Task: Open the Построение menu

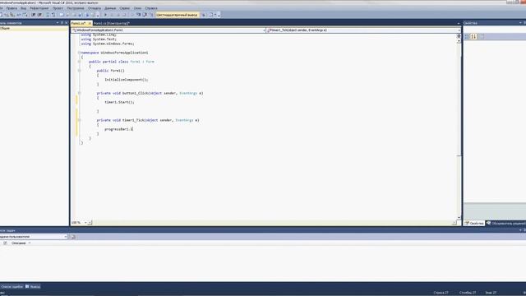Action: click(76, 8)
